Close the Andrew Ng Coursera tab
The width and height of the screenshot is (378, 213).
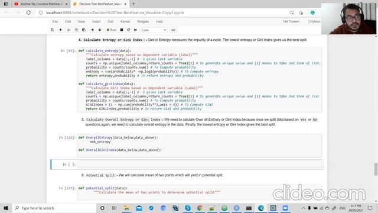pyautogui.click(x=67, y=4)
